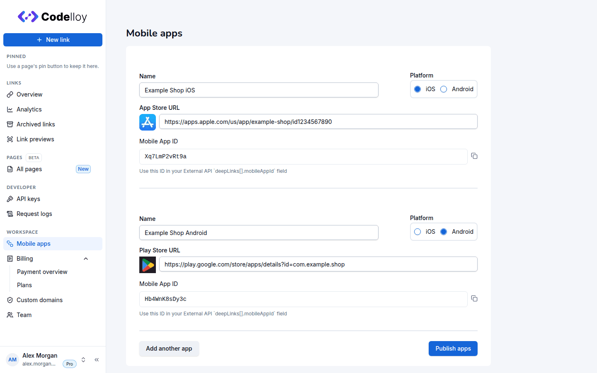The height and width of the screenshot is (373, 597).
Task: Open the Billing menu item
Action: (x=53, y=259)
